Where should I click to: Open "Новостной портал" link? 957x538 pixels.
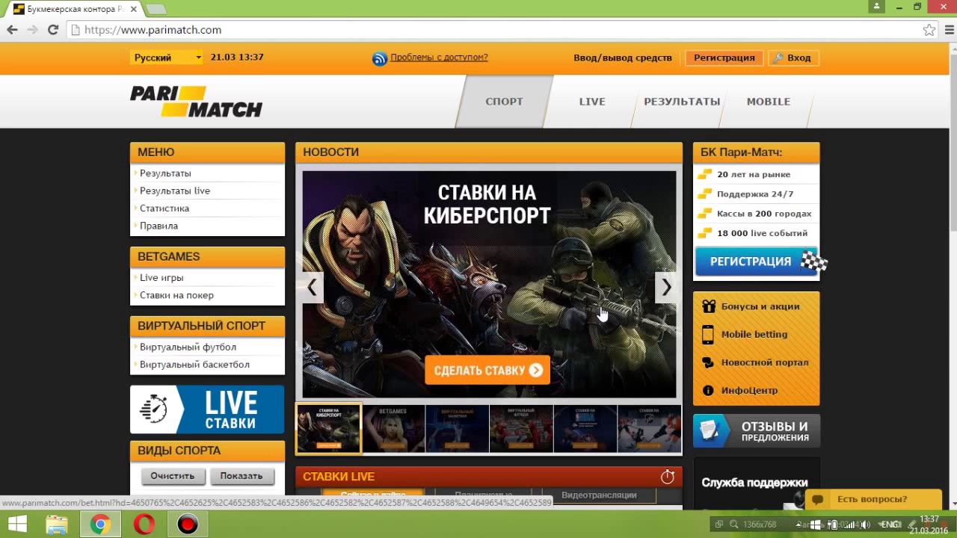pyautogui.click(x=765, y=362)
